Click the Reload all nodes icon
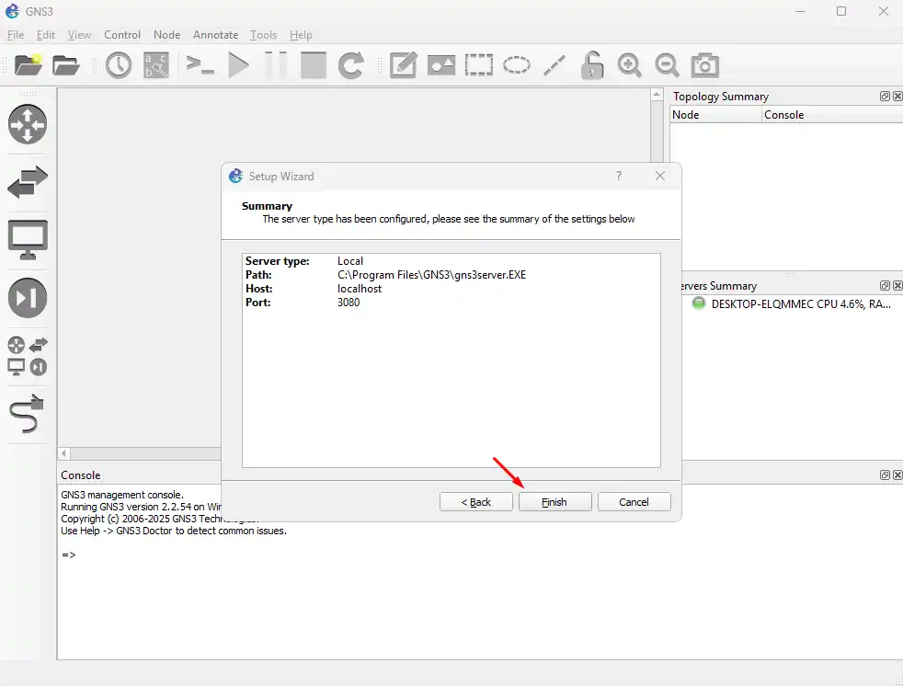This screenshot has height=686, width=903. (350, 65)
